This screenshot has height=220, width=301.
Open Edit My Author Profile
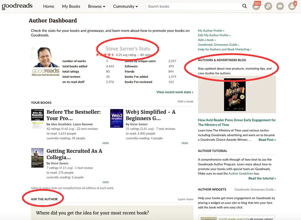click(214, 35)
